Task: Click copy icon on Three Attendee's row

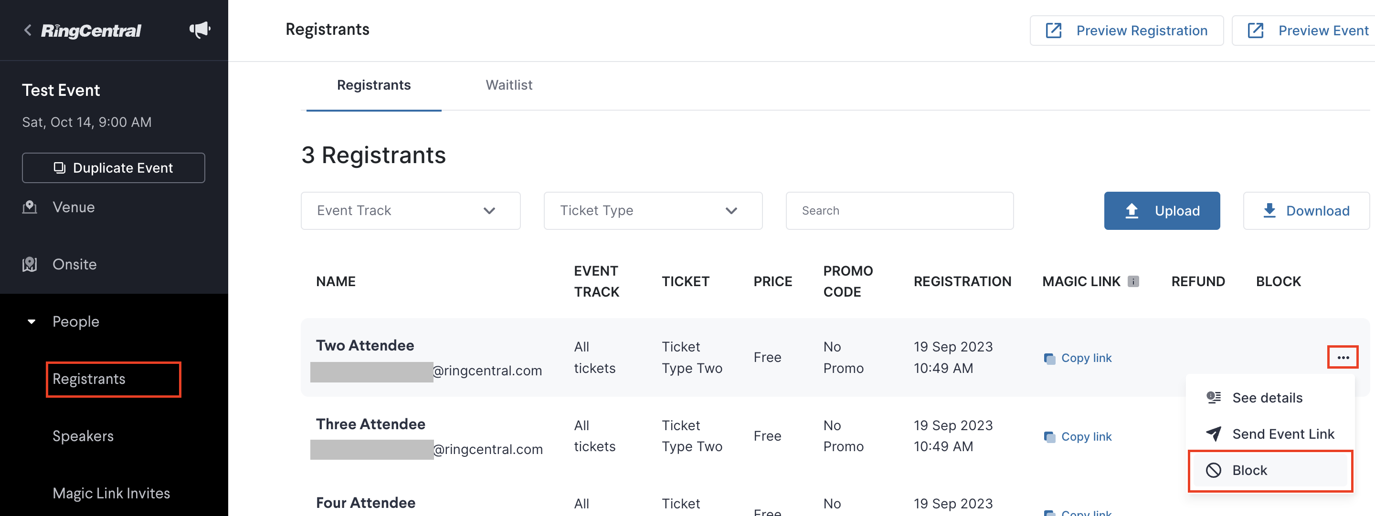Action: 1049,437
